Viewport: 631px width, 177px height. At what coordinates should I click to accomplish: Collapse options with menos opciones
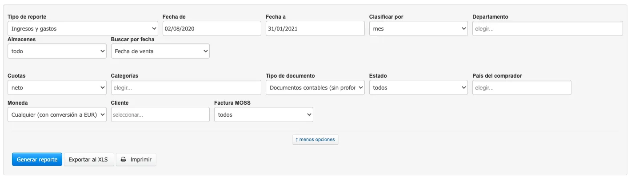click(315, 139)
